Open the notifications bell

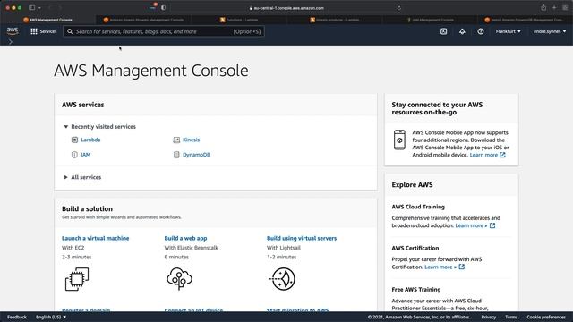[x=462, y=31]
